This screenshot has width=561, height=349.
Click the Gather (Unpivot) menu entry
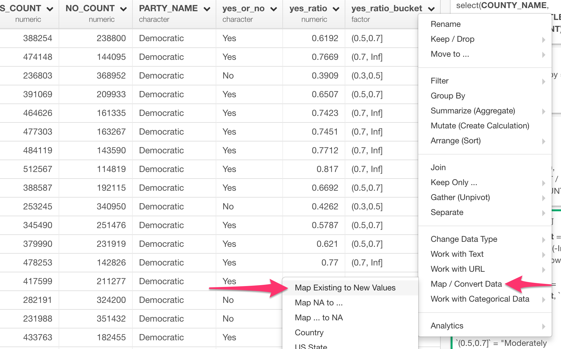pyautogui.click(x=460, y=197)
